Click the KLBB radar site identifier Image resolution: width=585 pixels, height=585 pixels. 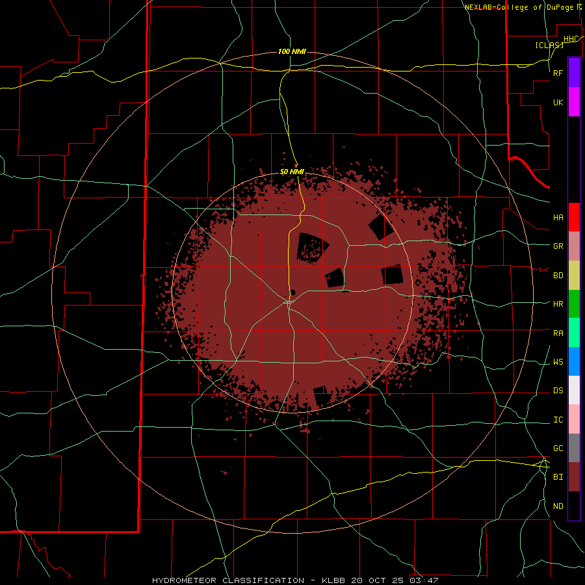pos(333,580)
